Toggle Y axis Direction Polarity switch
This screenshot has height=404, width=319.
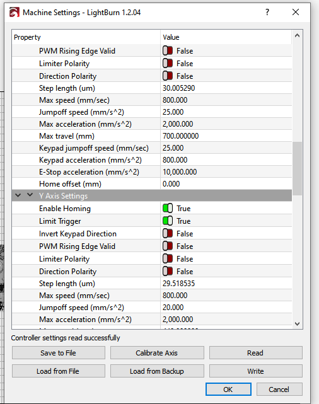(x=168, y=271)
